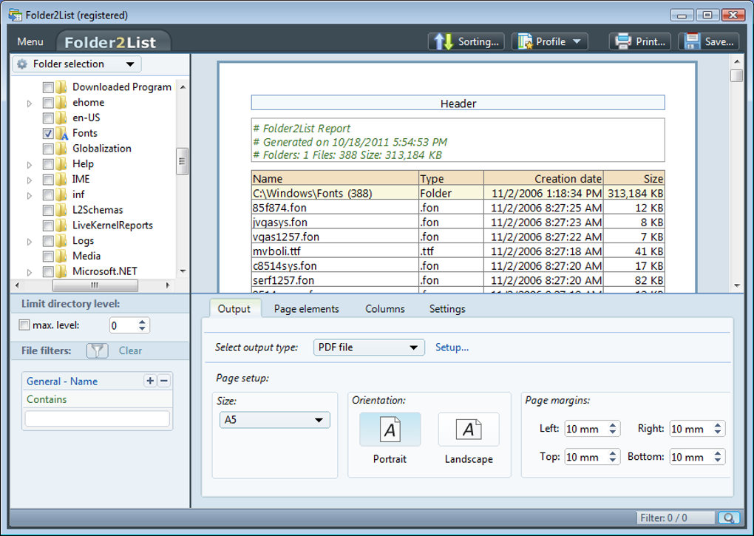Clear the file filters
Image resolution: width=754 pixels, height=536 pixels.
point(130,351)
